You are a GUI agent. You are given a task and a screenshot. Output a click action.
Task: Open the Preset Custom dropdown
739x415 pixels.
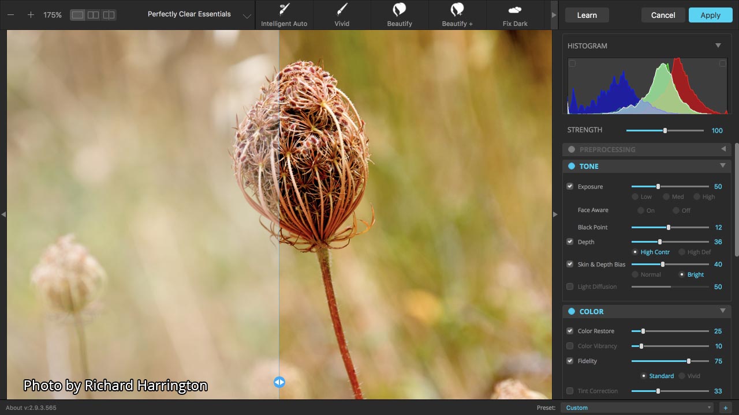coord(638,408)
